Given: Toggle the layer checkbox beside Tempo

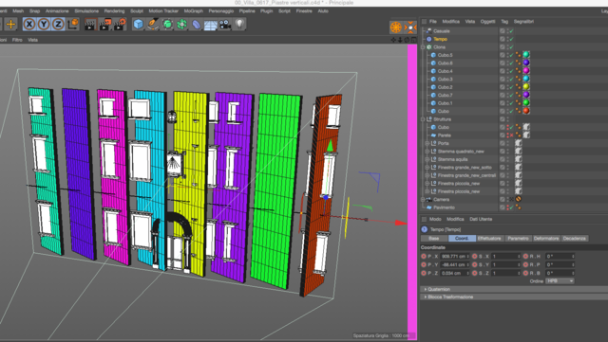Looking at the screenshot, I should pos(503,39).
